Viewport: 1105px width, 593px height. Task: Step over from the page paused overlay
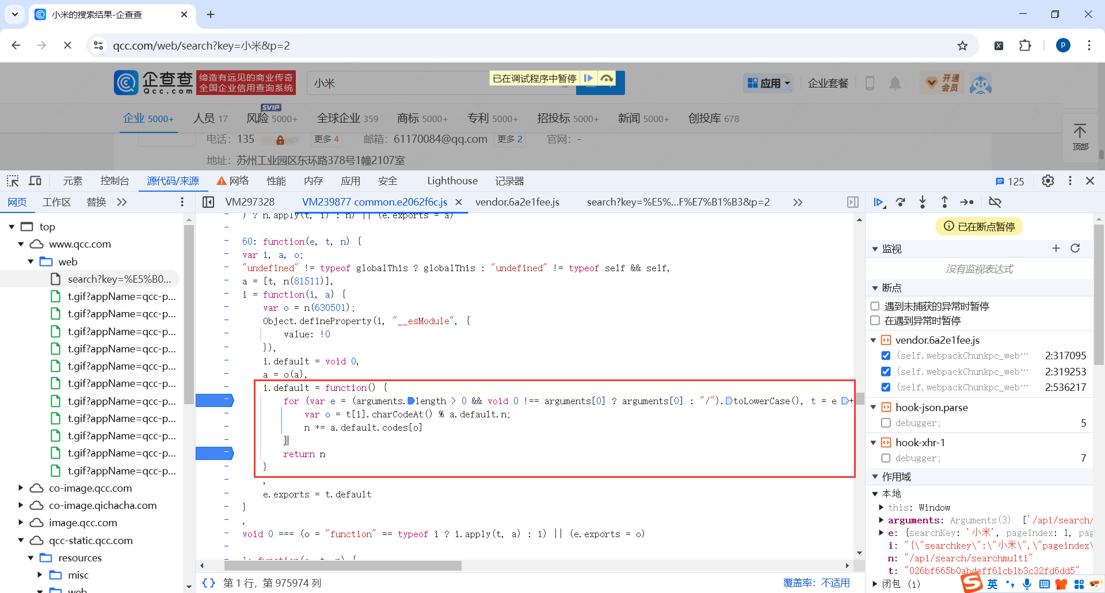(x=607, y=78)
